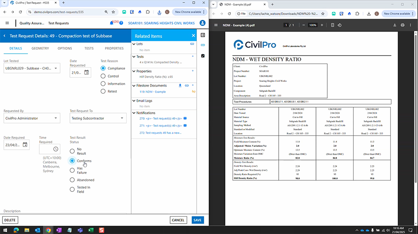Add a Filestore Document with the plus icon
Screen dimensions: 418x234
(x=193, y=85)
